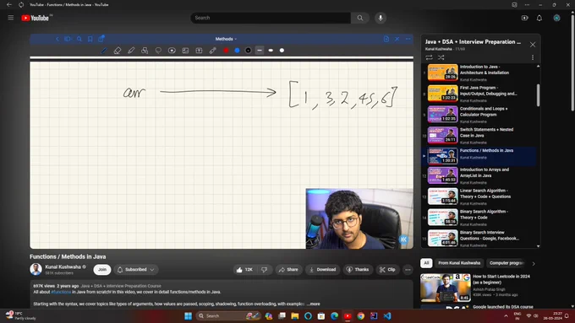Click the Join button
The width and height of the screenshot is (575, 323).
pos(102,270)
